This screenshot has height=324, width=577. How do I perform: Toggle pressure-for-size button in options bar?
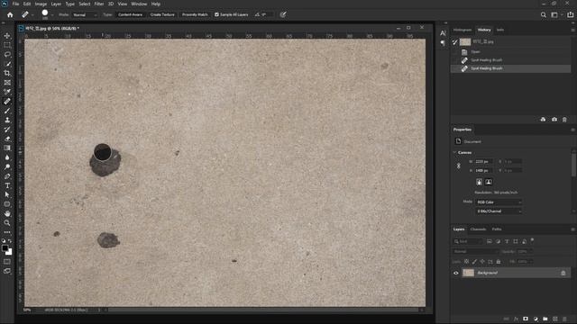pos(282,14)
